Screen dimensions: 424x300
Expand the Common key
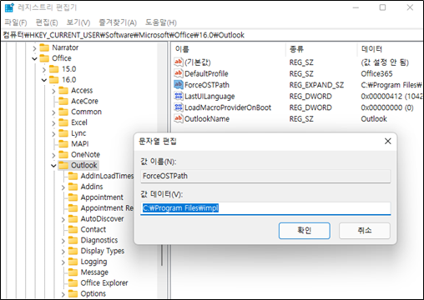click(x=53, y=112)
